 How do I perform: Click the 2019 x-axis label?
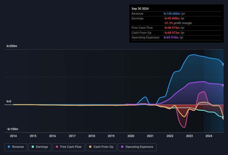point(111,136)
